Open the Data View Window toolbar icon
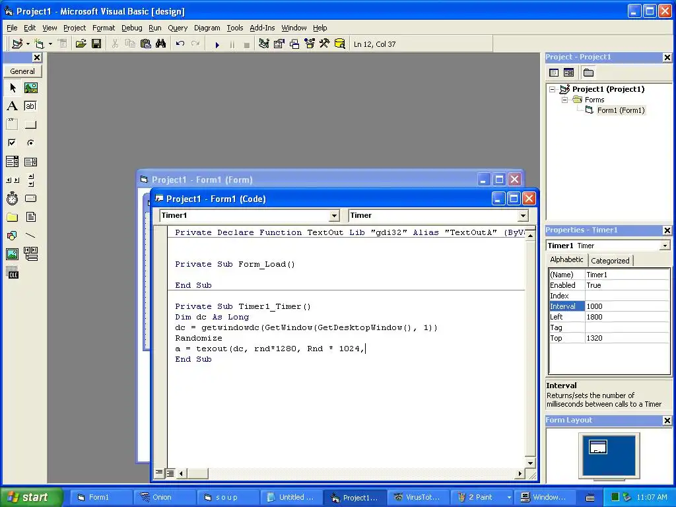This screenshot has height=507, width=676. pyautogui.click(x=340, y=44)
